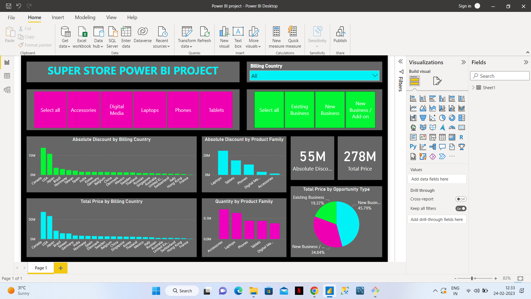Click Sign in at top right
Image resolution: width=531 pixels, height=299 pixels.
pyautogui.click(x=465, y=6)
